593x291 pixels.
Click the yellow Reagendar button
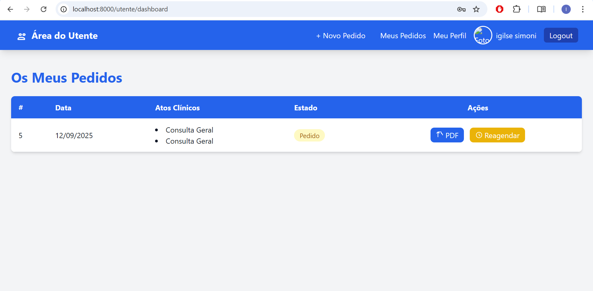[497, 135]
